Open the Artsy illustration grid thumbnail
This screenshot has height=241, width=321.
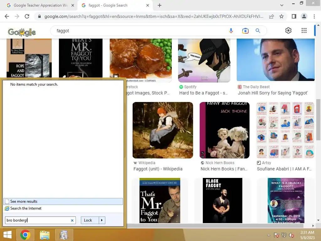click(x=285, y=130)
